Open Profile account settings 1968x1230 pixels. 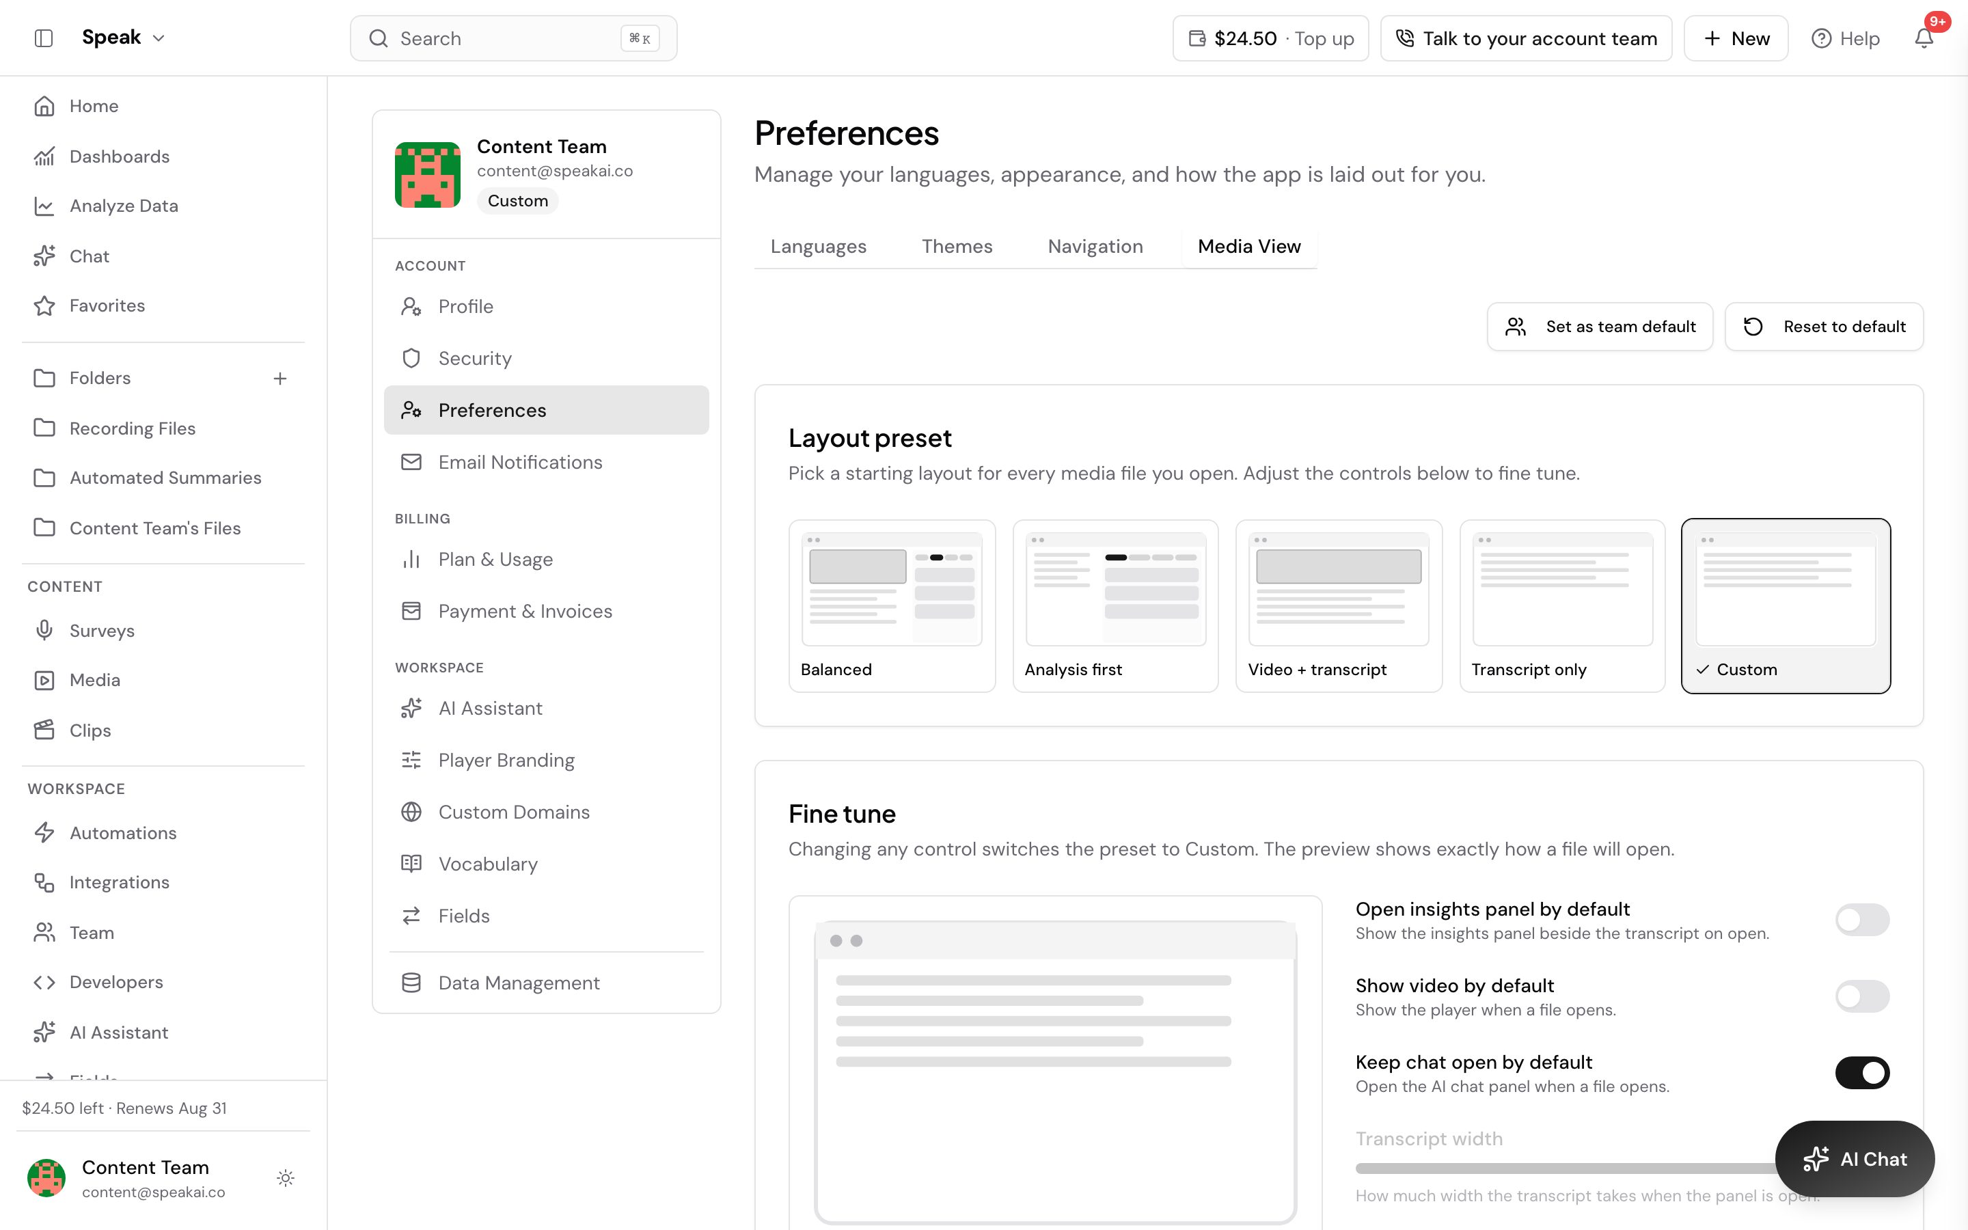547,307
